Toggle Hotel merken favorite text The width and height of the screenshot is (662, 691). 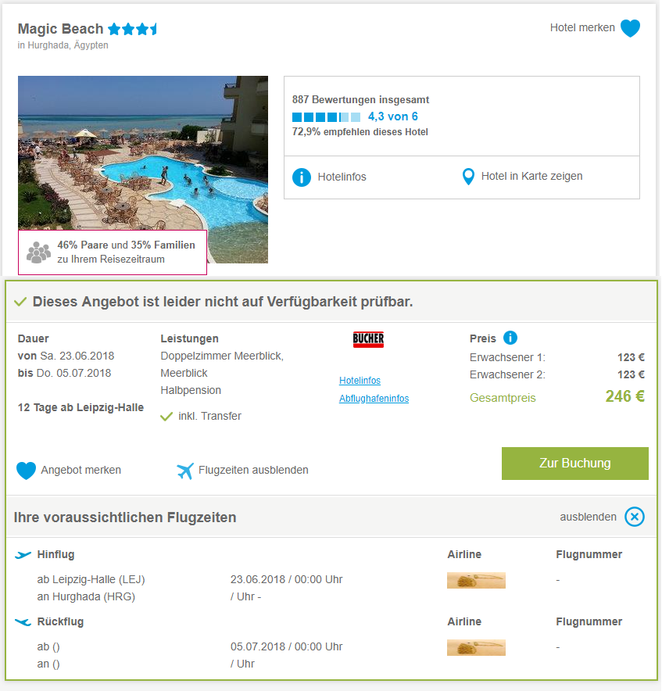click(582, 28)
